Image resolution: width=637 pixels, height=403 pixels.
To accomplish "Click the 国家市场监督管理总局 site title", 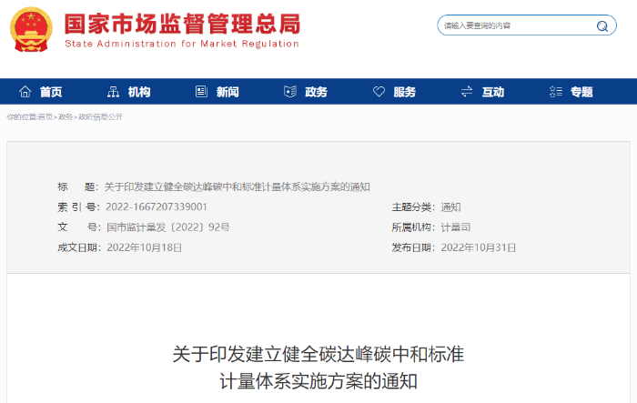I will click(x=182, y=24).
